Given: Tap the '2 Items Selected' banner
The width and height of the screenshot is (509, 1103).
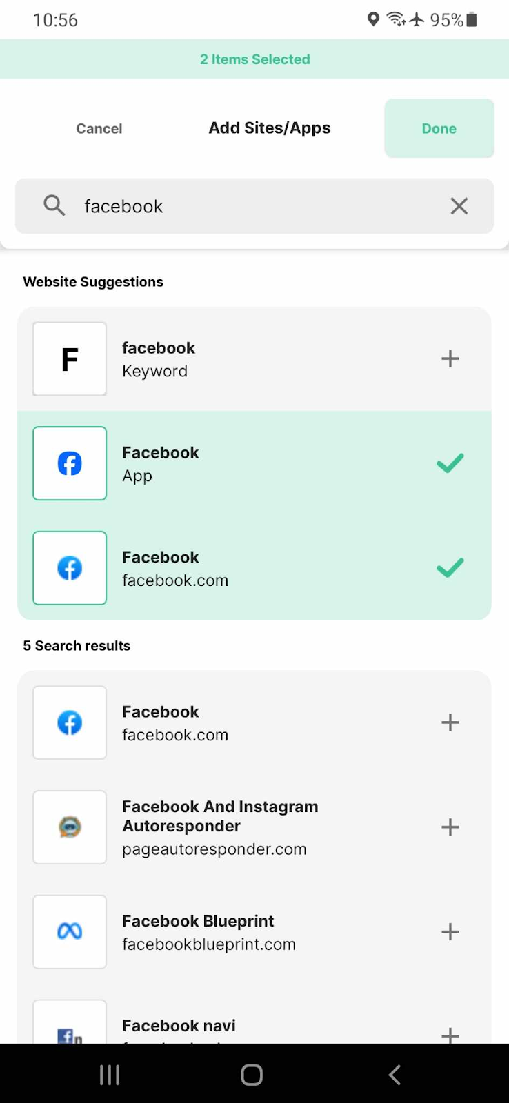Looking at the screenshot, I should coord(254,59).
